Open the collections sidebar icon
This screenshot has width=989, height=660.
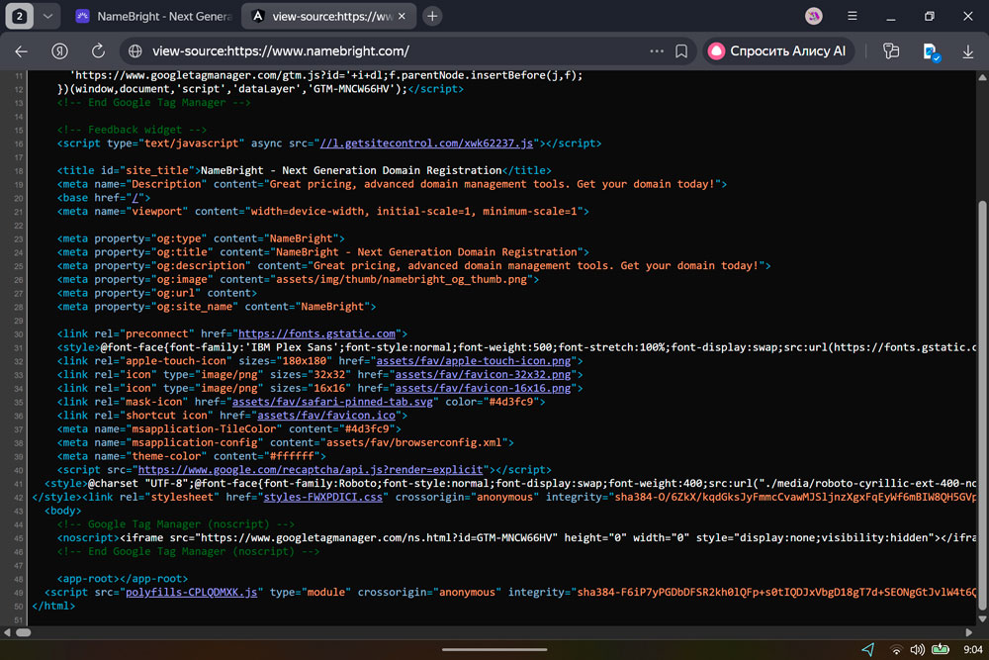coord(891,51)
